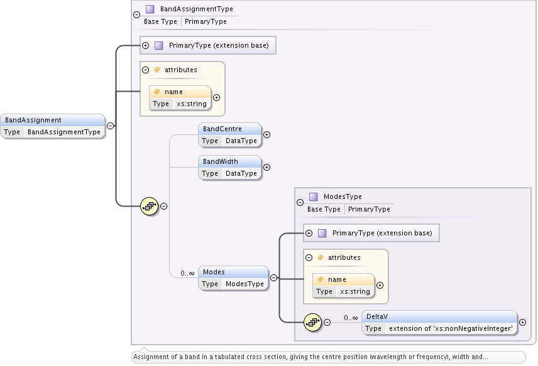Click the ModesType complex type icon
The width and height of the screenshot is (538, 366).
313,196
